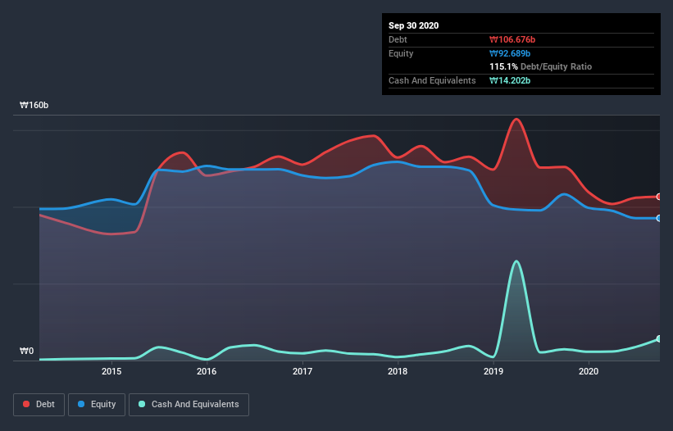Select the 2018 x-axis label
The image size is (673, 431).
click(398, 371)
